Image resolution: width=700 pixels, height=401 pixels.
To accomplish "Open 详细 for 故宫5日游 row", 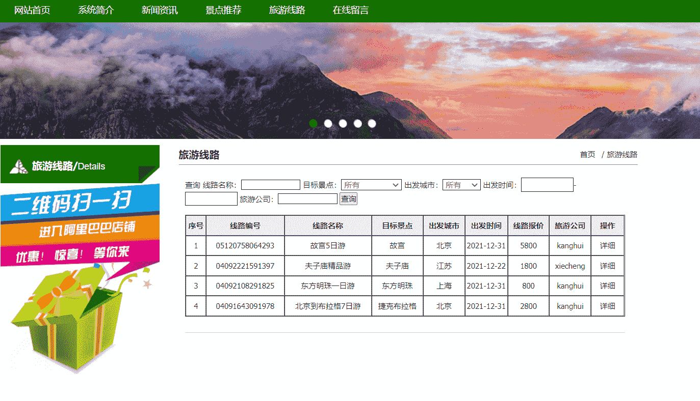I will 607,246.
